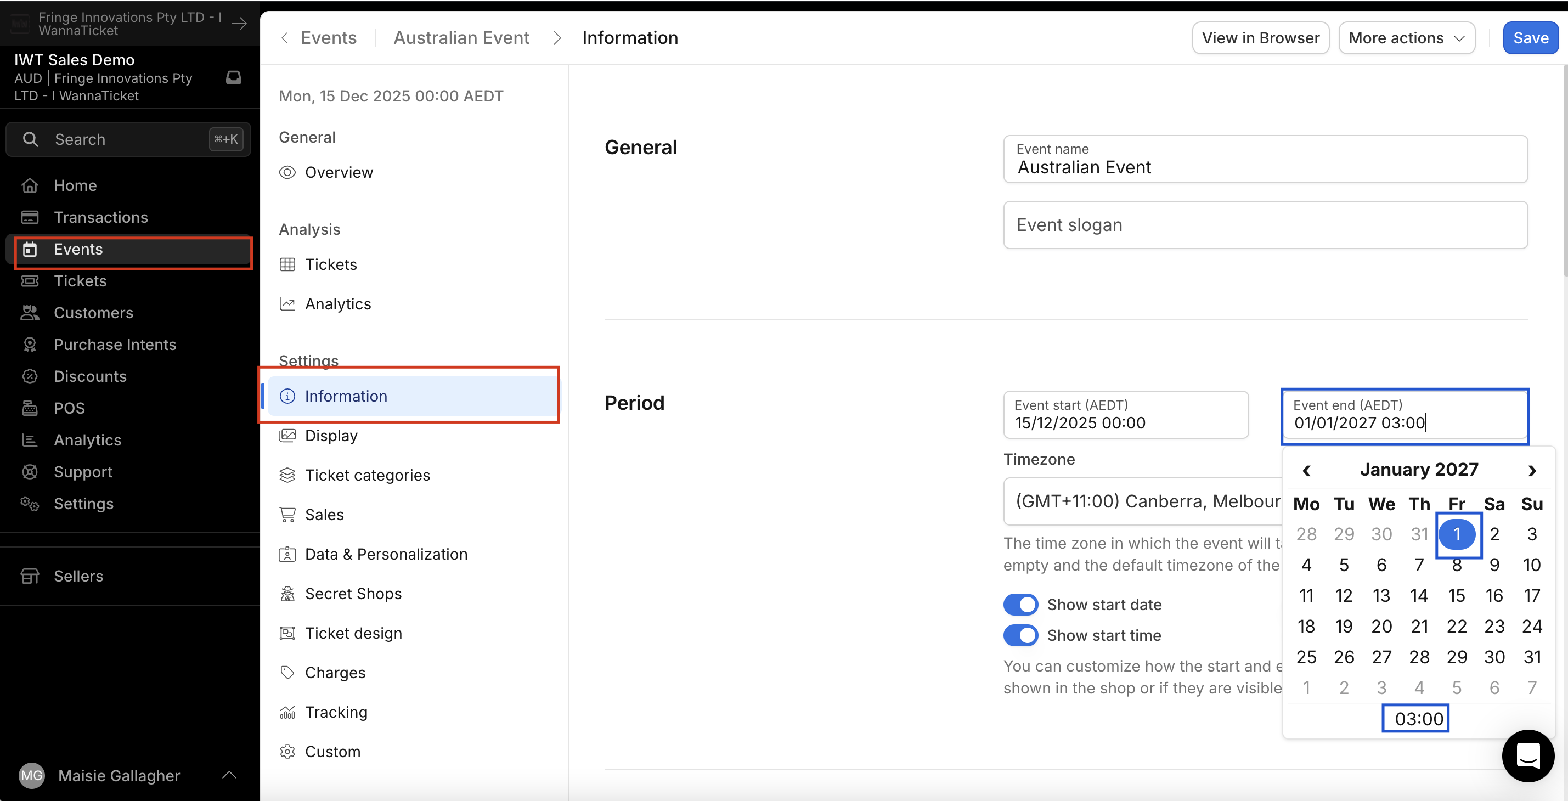Screen dimensions: 1568x801
Task: Open Discounts from the sidebar icon
Action: pyautogui.click(x=30, y=376)
